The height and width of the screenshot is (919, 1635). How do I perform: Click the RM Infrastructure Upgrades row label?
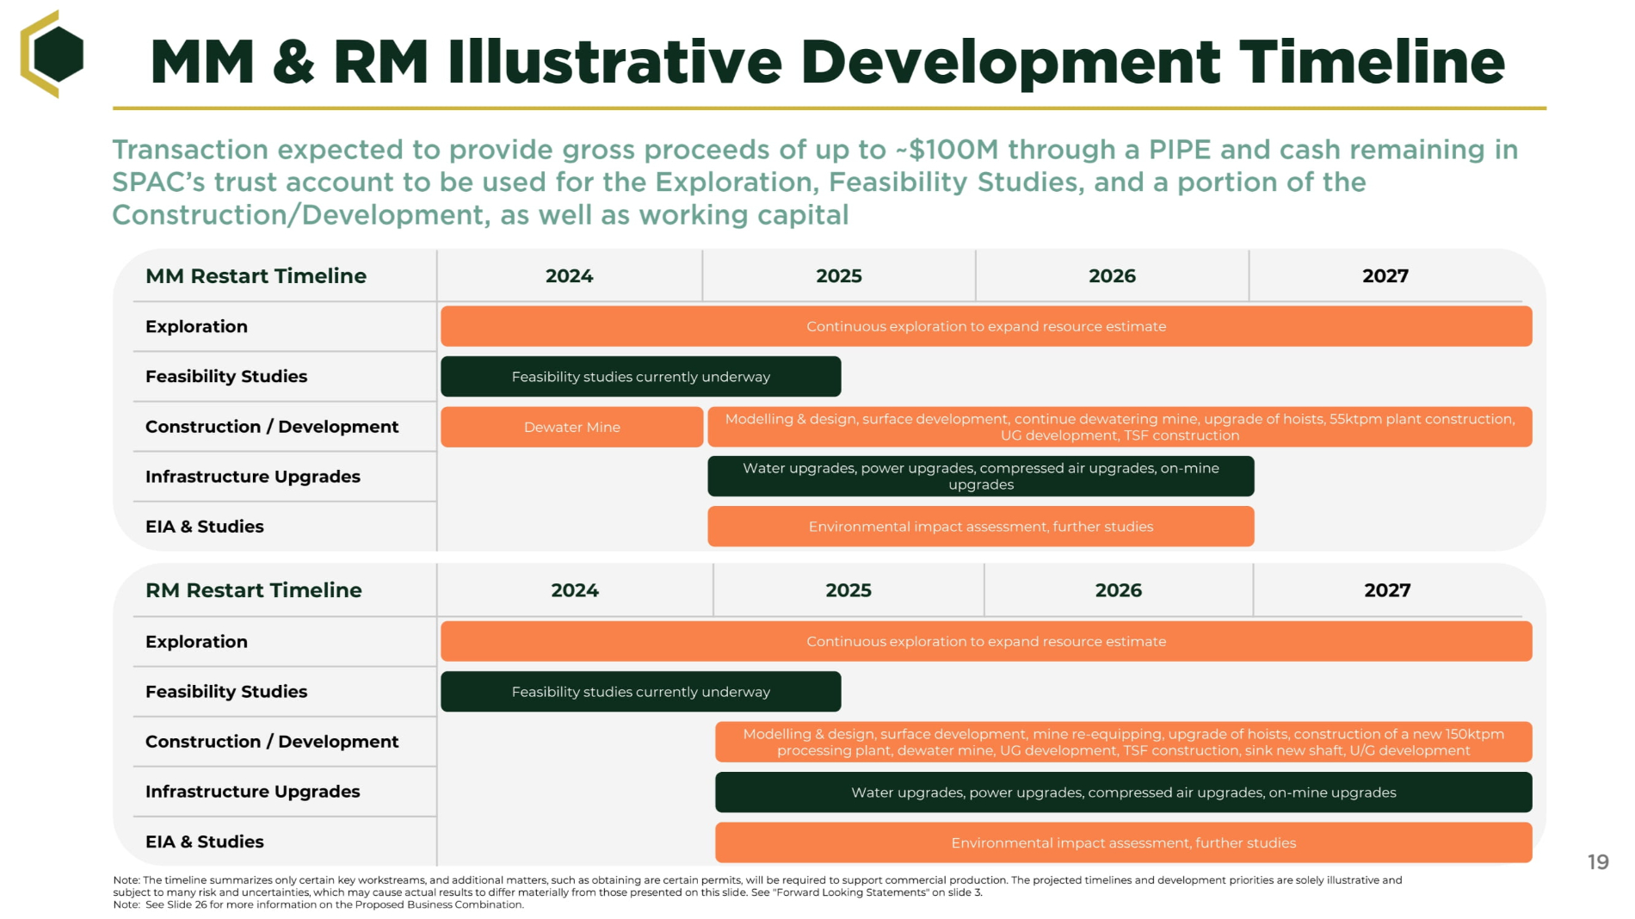coord(252,792)
